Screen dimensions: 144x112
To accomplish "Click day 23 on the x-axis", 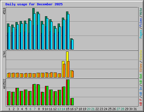I will [x=101, y=109].
